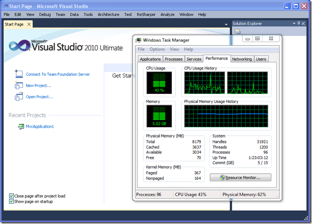
Task: Click Connect To Team Foundation Server link
Action: pyautogui.click(x=58, y=74)
